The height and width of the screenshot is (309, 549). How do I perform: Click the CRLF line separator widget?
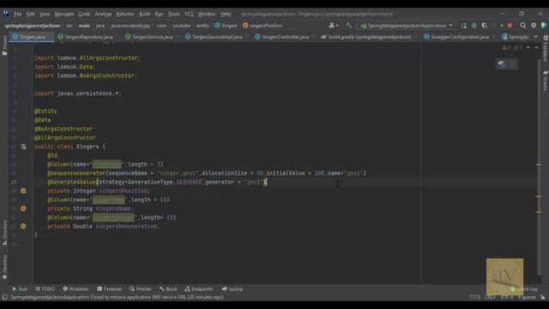tap(490, 297)
